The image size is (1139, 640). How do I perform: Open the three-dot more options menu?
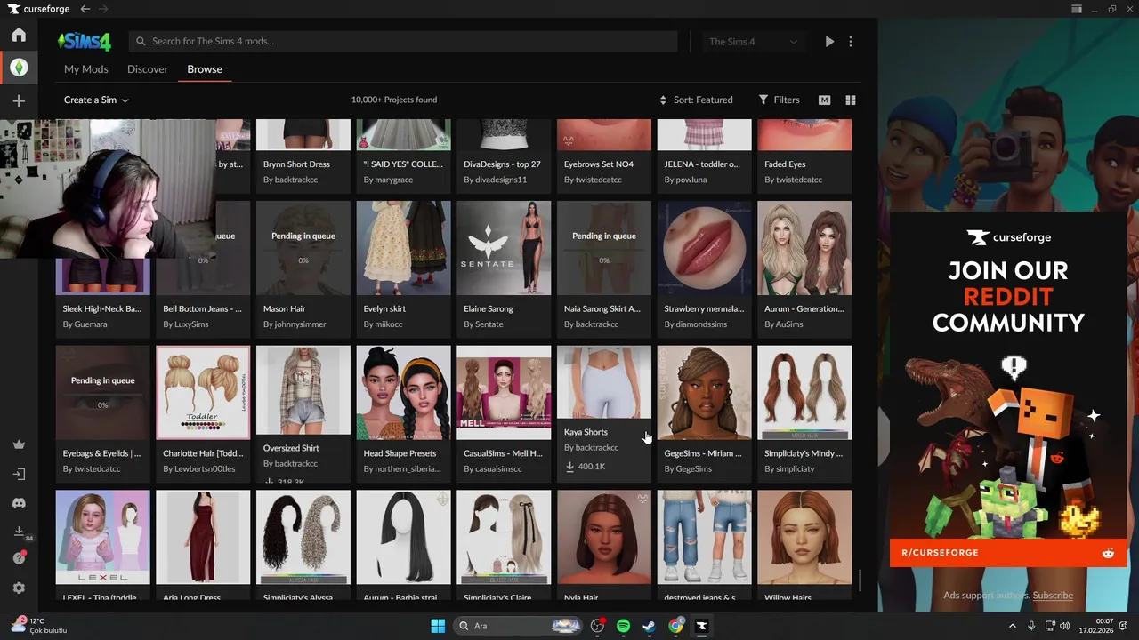click(x=851, y=42)
